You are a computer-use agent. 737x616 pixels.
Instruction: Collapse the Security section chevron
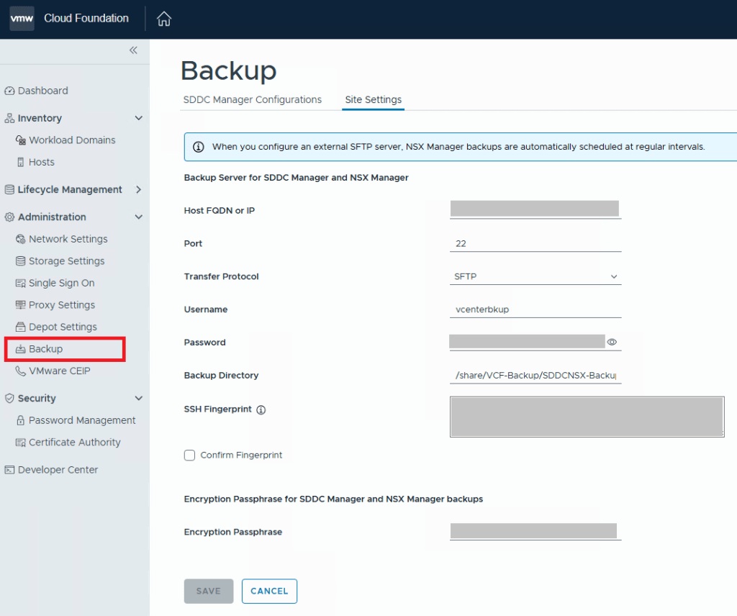pos(139,398)
